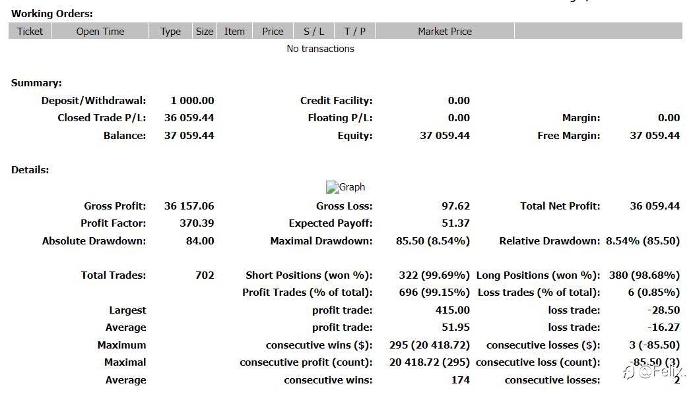Click the broken Graph image placeholder
The image size is (693, 396).
click(345, 187)
